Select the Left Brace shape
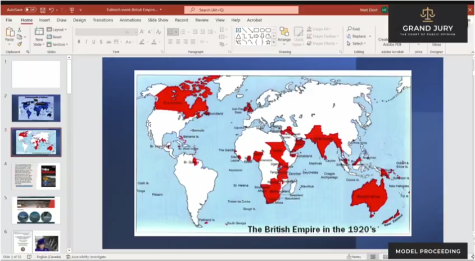475x261 pixels. (x=256, y=42)
